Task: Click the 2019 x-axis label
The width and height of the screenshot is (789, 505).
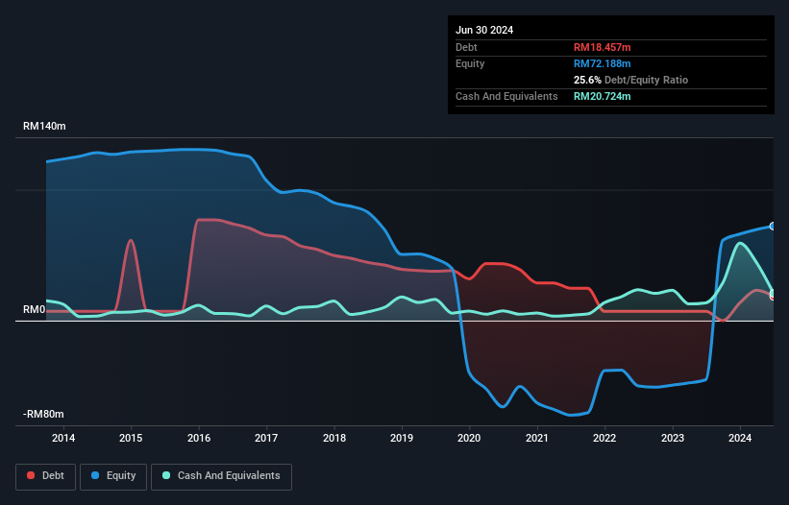Action: (x=402, y=438)
